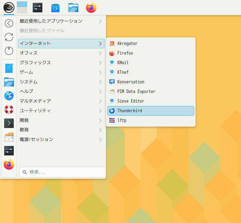Expand the ユーティリティ category chevron
241x223 pixels.
coord(100,111)
